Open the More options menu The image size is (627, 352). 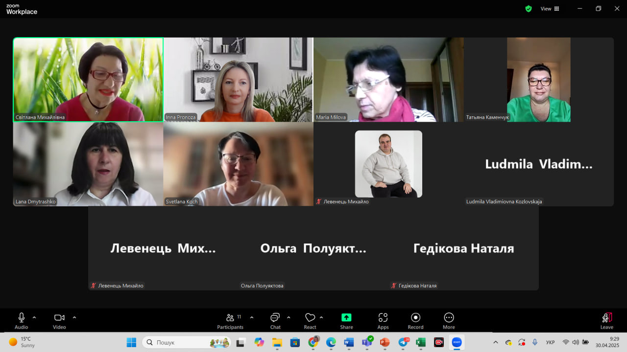pyautogui.click(x=449, y=321)
